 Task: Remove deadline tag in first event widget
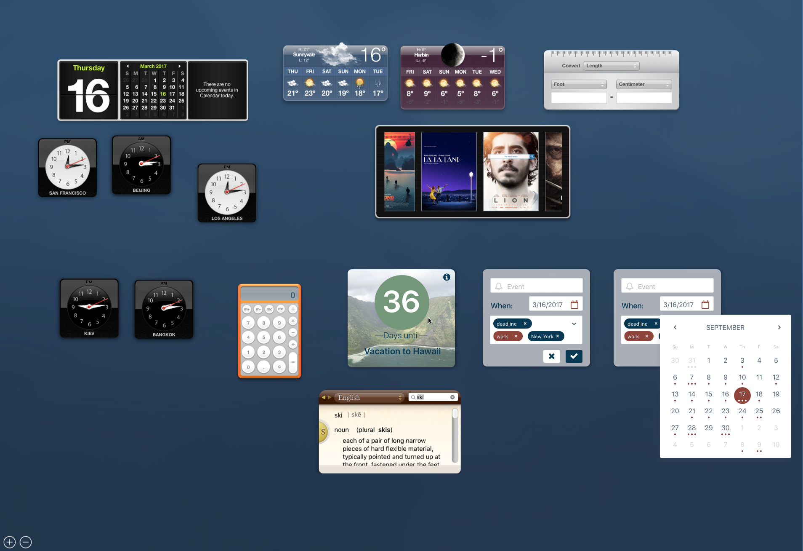tap(525, 324)
